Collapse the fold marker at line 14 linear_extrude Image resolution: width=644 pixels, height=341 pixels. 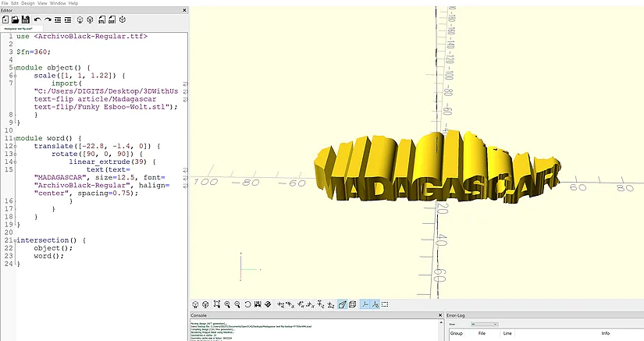click(x=15, y=162)
